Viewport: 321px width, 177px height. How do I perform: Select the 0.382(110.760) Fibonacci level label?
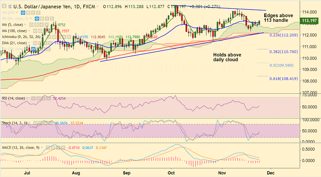click(283, 51)
